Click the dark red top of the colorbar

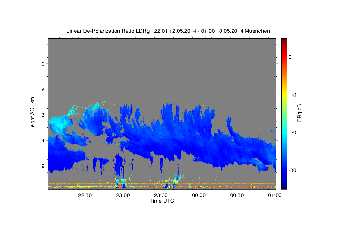coord(284,40)
